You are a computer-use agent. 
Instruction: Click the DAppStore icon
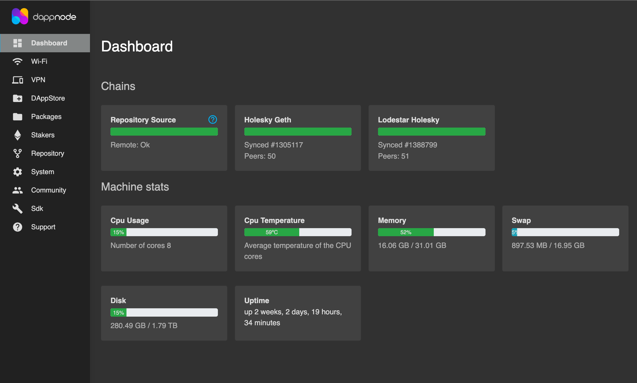click(x=18, y=98)
